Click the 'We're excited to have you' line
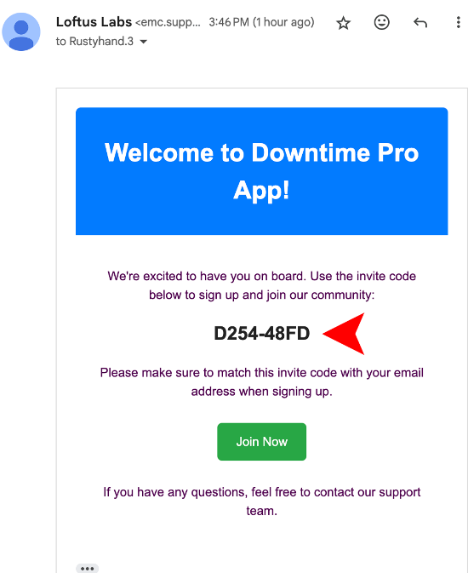The width and height of the screenshot is (468, 573). click(261, 276)
